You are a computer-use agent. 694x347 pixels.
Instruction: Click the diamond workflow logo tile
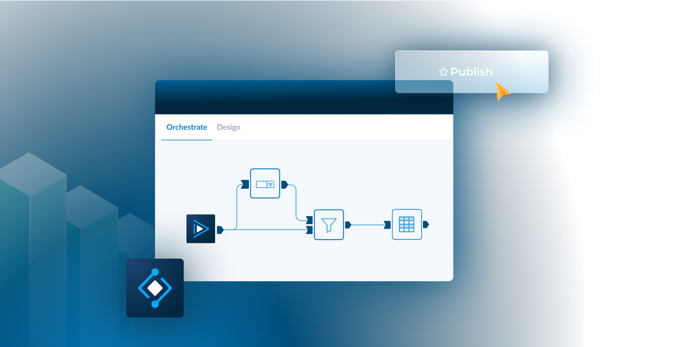tap(155, 288)
